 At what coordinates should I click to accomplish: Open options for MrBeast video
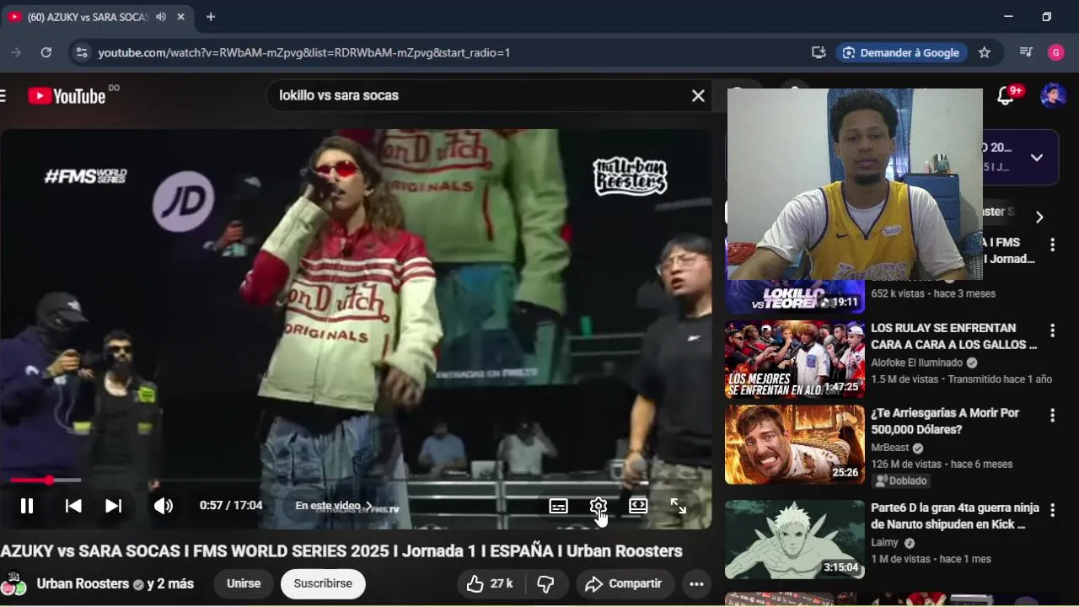click(1052, 416)
